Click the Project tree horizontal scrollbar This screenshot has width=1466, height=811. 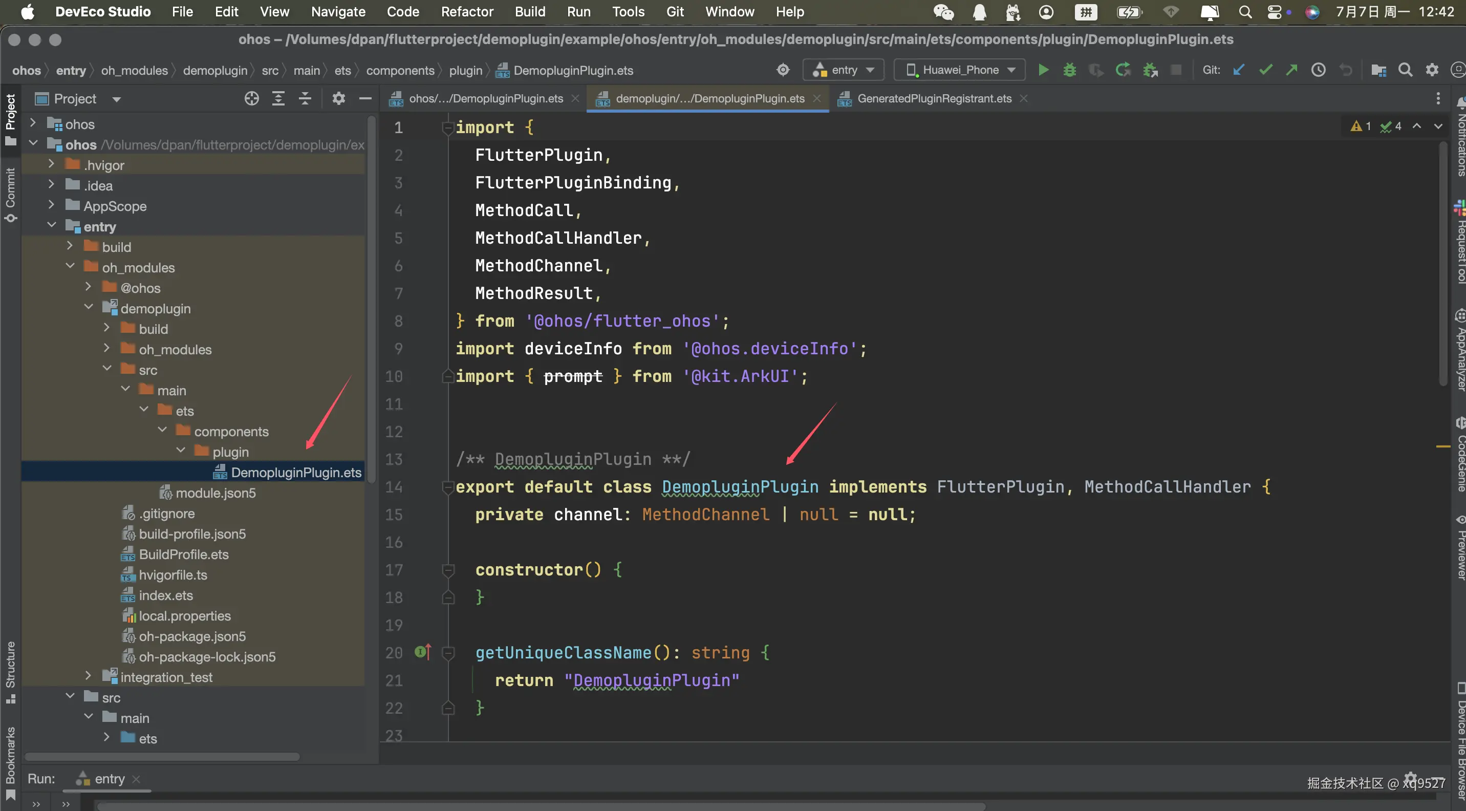162,756
